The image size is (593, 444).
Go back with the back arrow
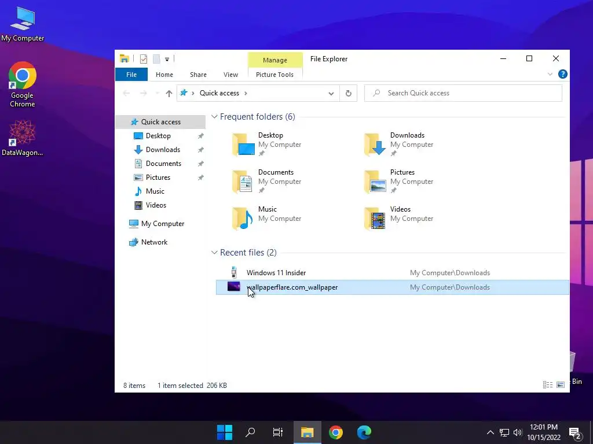tap(126, 93)
